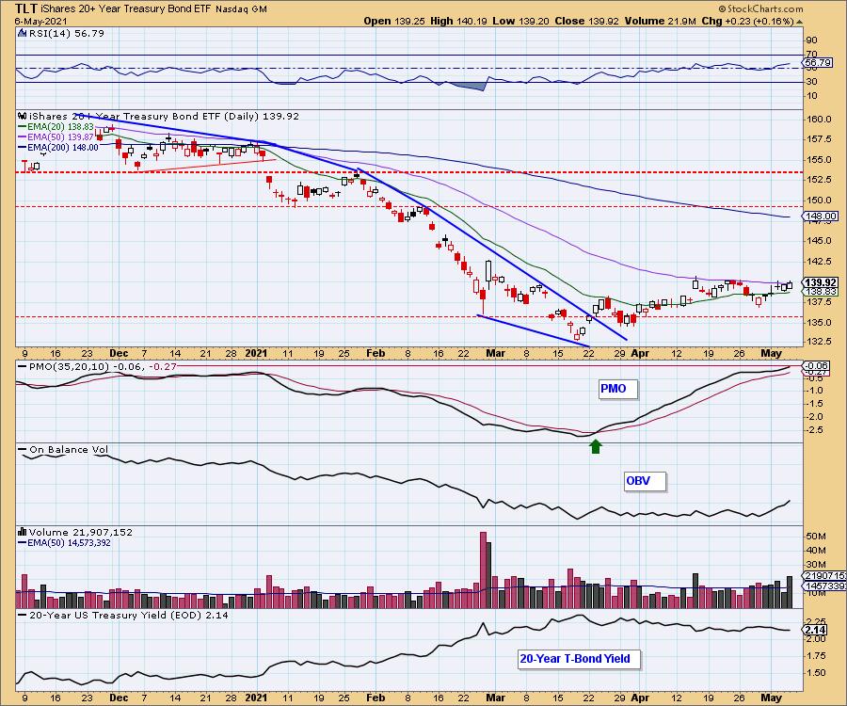Click the tallest volume bar in late February
This screenshot has height=706, width=847.
(483, 570)
